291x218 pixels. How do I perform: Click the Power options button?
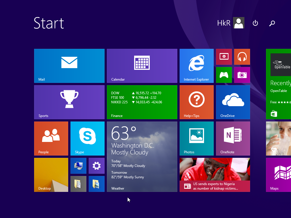coord(255,23)
